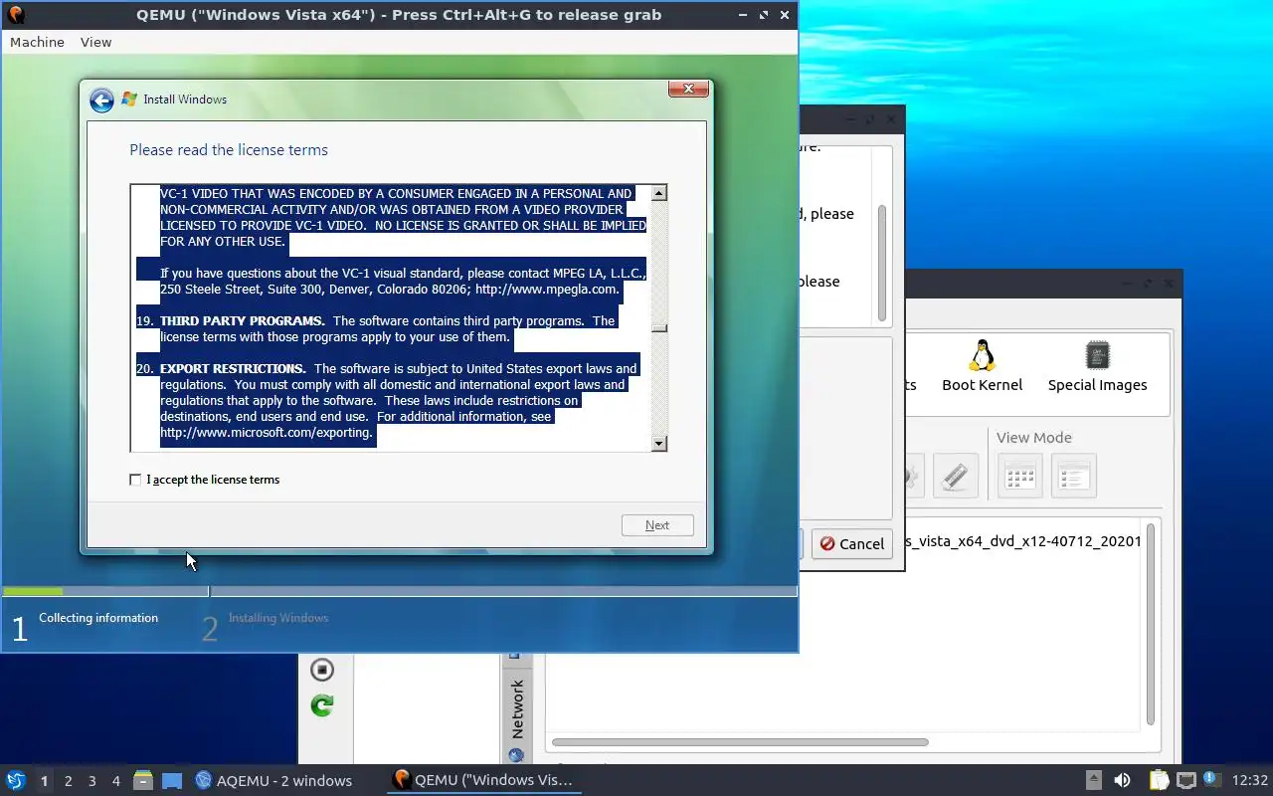
Task: Open the Machine menu in QEMU
Action: 37,42
